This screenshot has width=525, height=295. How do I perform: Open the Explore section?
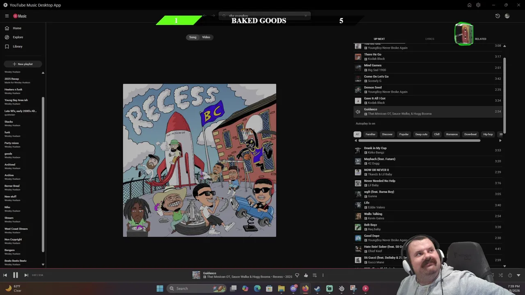pyautogui.click(x=23, y=37)
